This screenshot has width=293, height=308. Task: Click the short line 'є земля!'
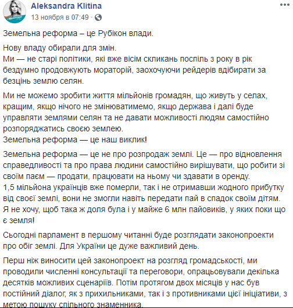tap(19, 220)
